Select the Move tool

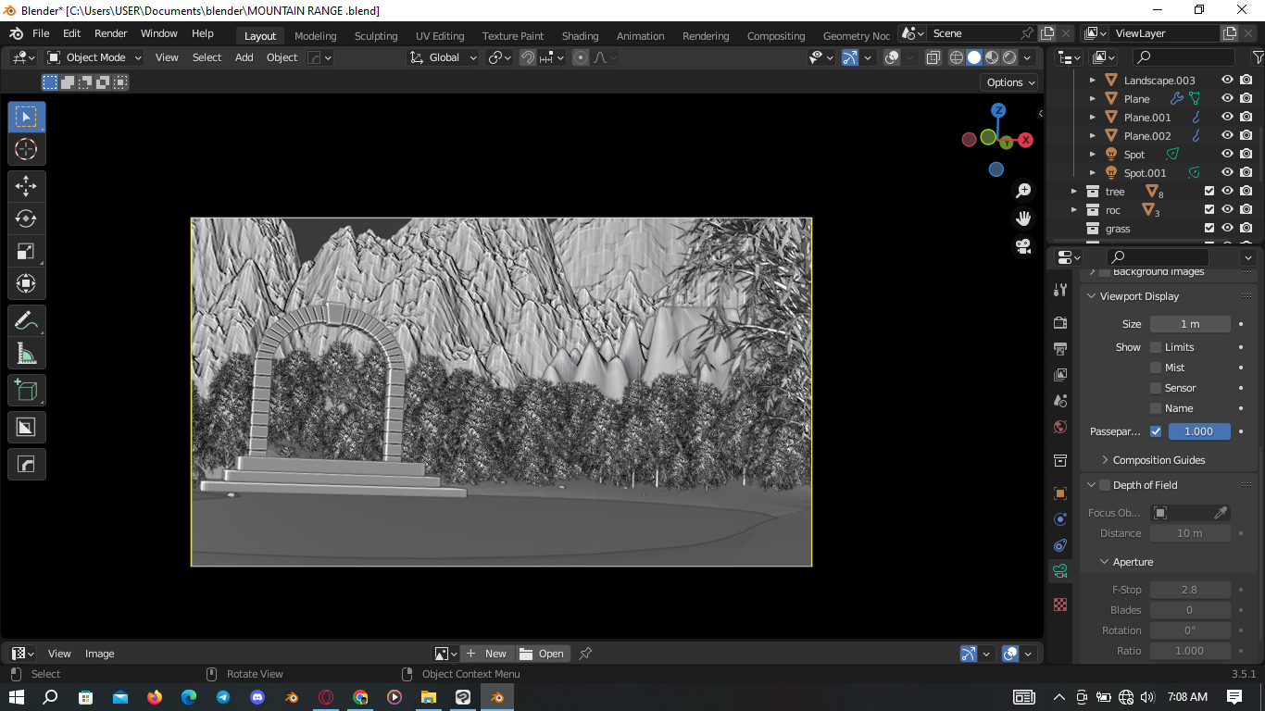point(26,186)
